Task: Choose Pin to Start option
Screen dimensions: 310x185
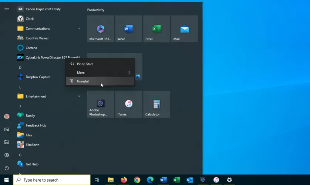Action: (85, 64)
